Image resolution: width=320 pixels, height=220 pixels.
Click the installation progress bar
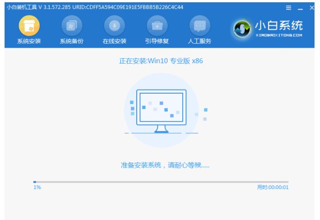(x=160, y=182)
